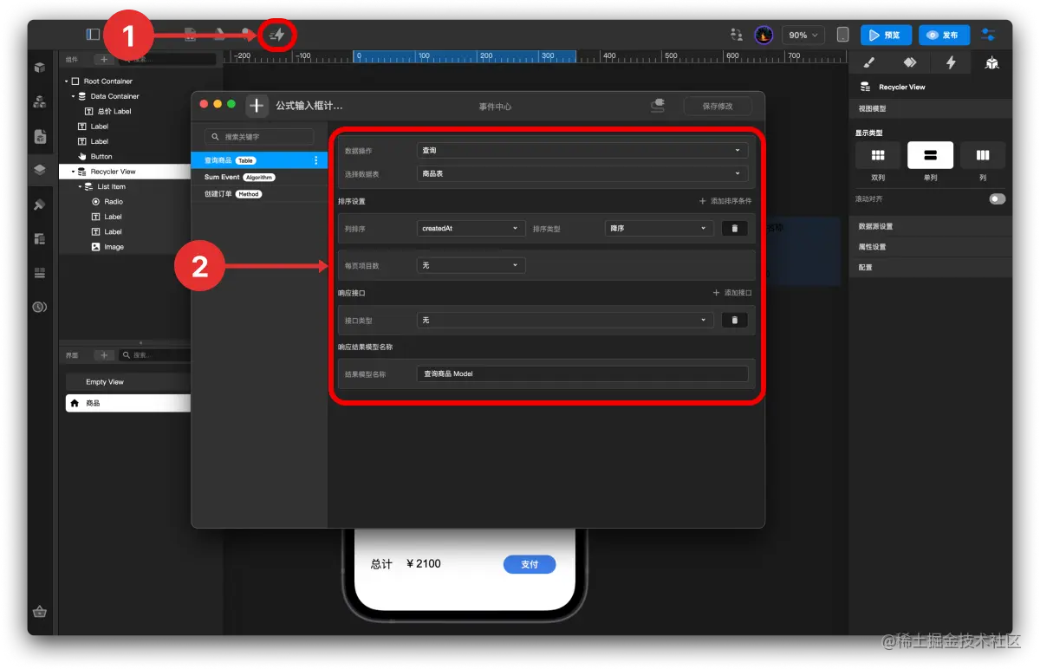1040x669 pixels.
Task: Open the stacked blocks icon in the left rail
Action: (x=39, y=101)
